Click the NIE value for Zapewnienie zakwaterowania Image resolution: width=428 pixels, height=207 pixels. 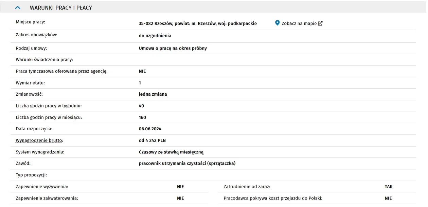pos(180,198)
